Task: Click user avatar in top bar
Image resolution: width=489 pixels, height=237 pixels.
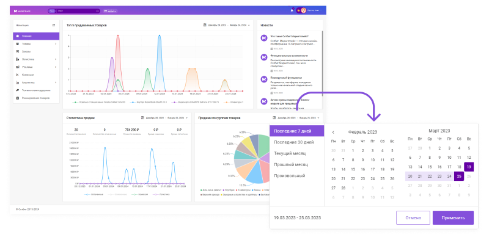Action: click(x=303, y=10)
